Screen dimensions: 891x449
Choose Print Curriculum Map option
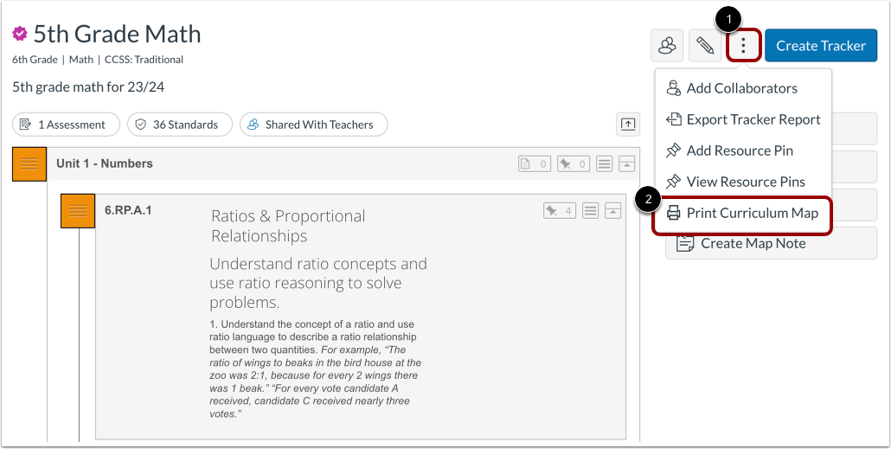[x=743, y=213]
